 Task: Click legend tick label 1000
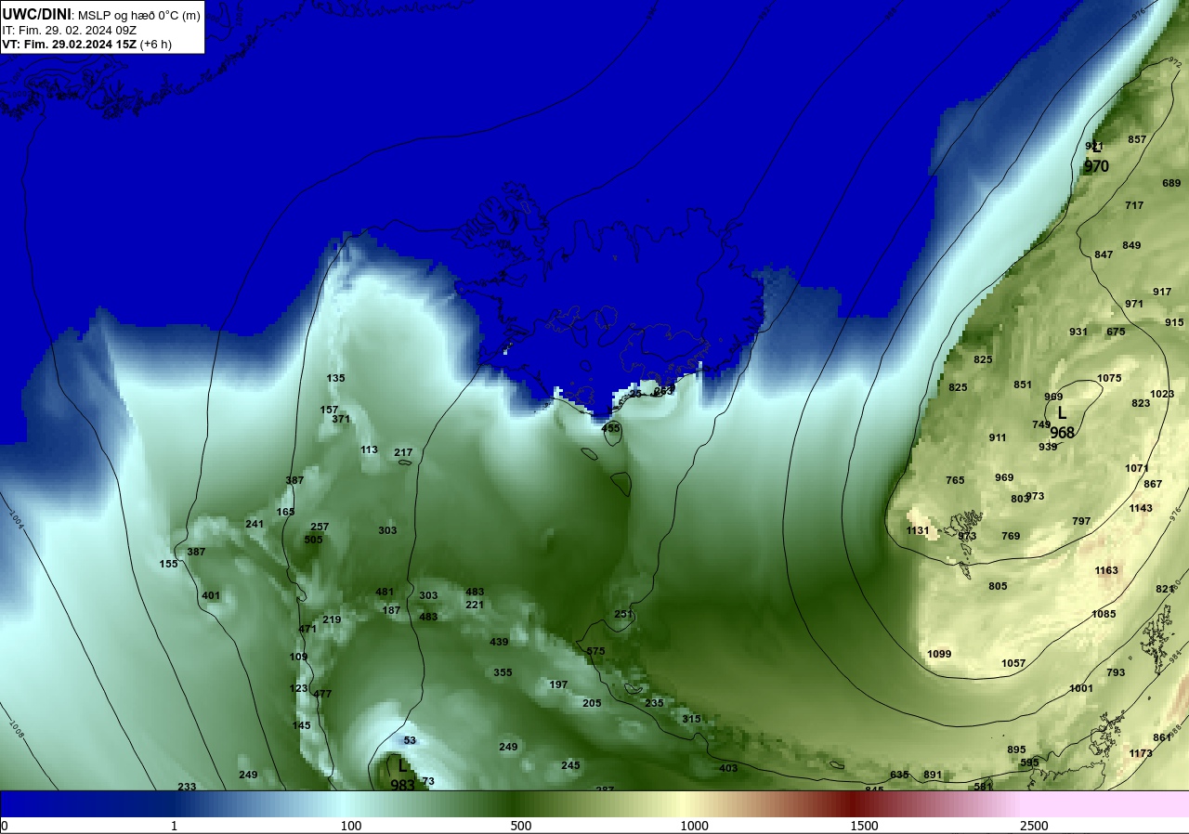pyautogui.click(x=694, y=826)
